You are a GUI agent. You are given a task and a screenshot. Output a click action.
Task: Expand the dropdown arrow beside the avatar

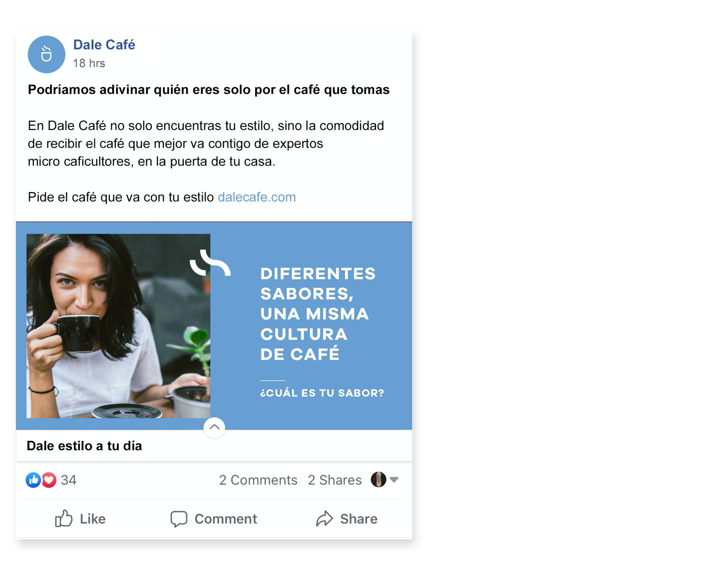394,480
